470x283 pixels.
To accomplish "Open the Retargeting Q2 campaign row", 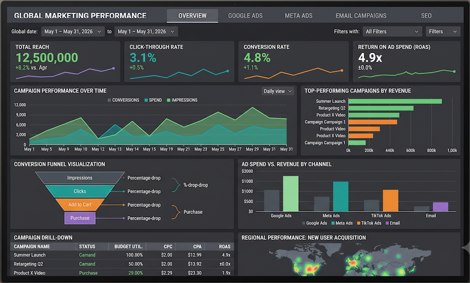I will click(122, 264).
